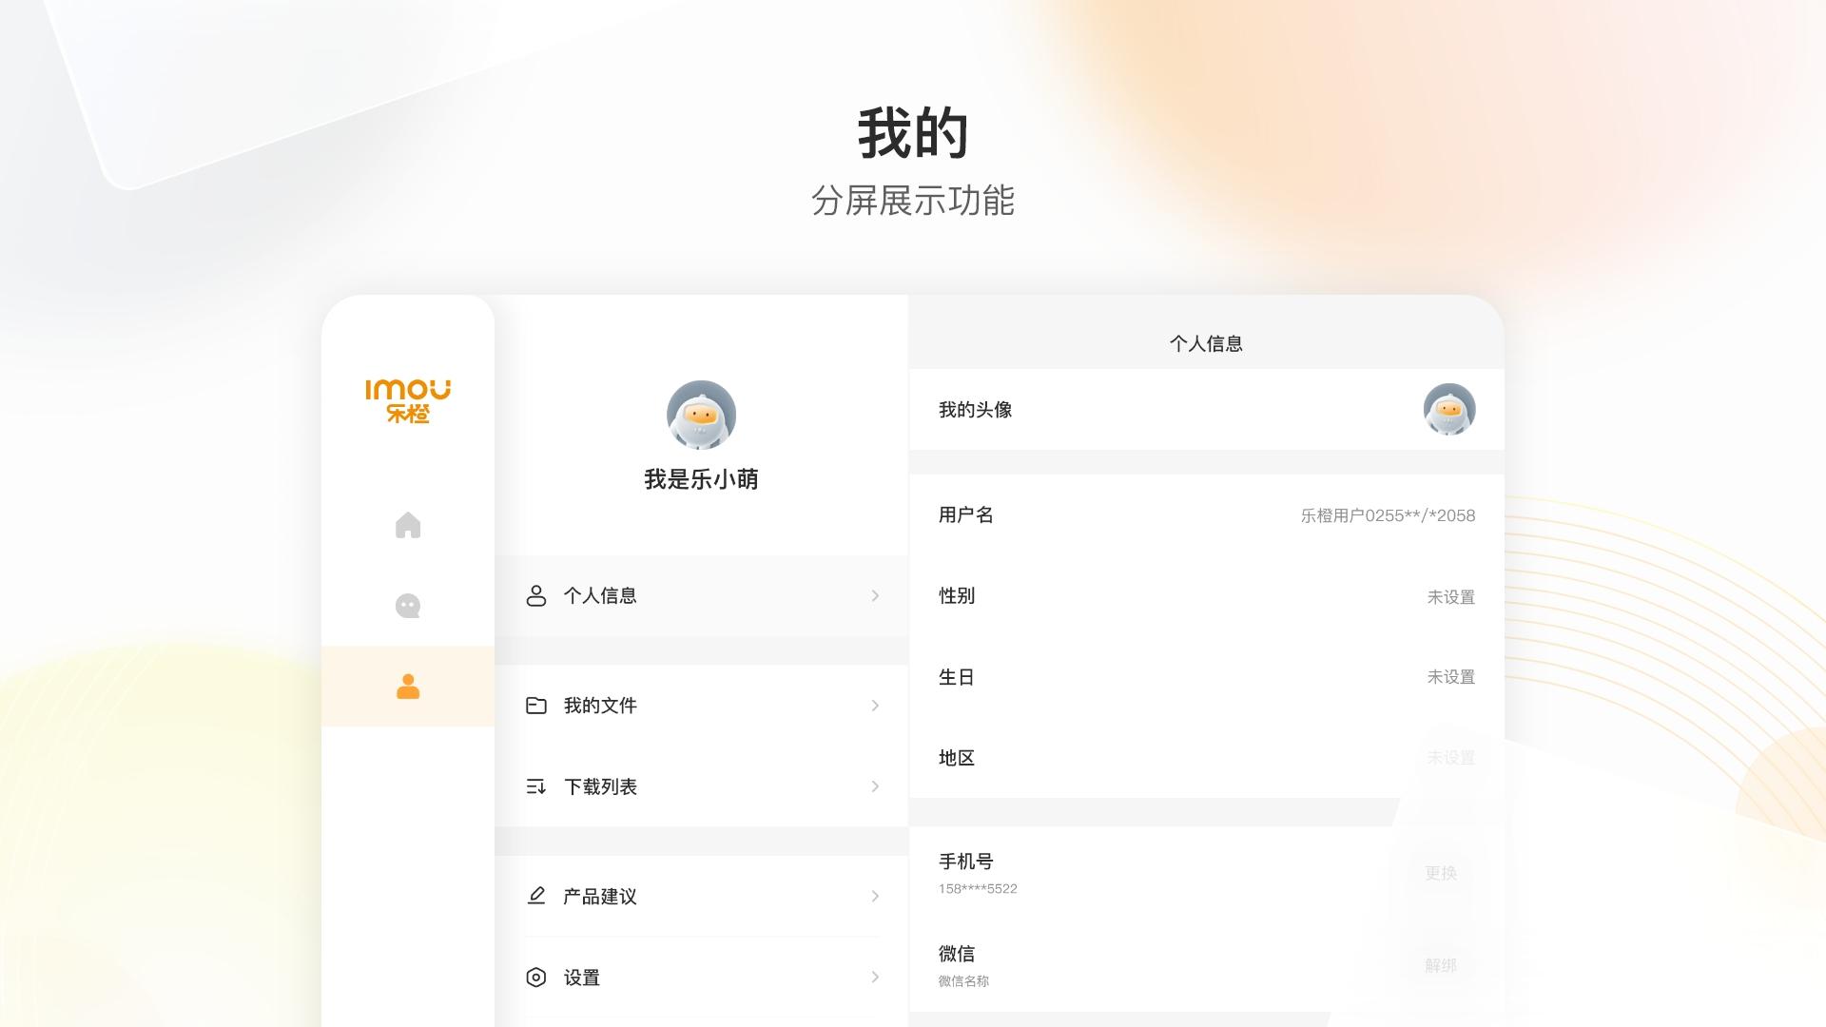Expand 个人信息 with its chevron arrow
The width and height of the screenshot is (1826, 1027).
click(875, 596)
